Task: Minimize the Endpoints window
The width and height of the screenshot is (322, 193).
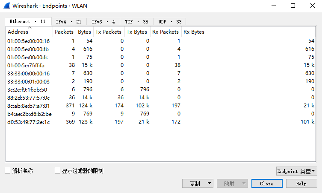Action: click(x=274, y=6)
